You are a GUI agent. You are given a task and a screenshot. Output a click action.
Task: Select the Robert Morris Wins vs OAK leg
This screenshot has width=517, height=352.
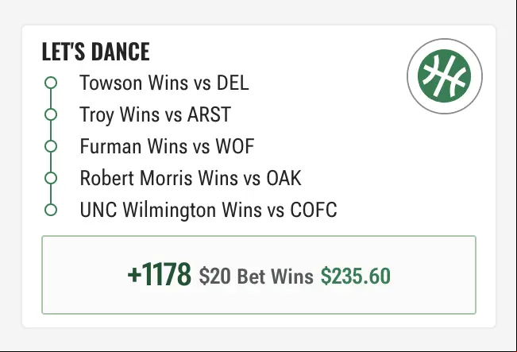click(x=191, y=178)
